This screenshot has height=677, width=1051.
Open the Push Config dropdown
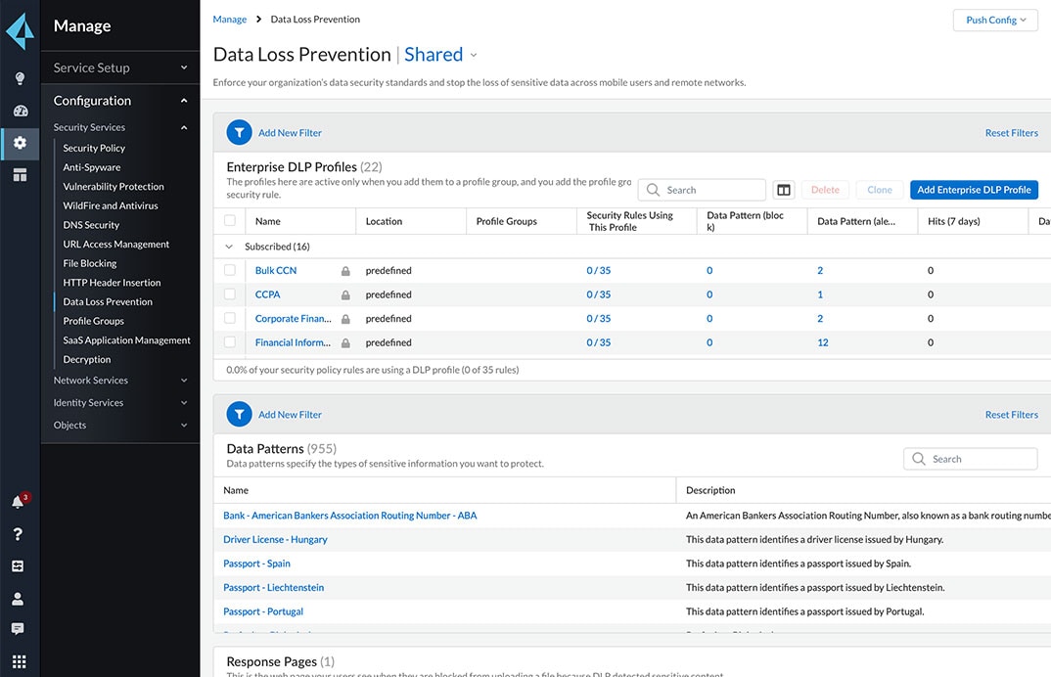(x=994, y=20)
